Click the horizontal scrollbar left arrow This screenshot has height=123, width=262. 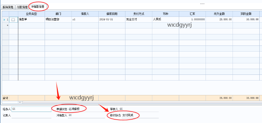click(20, 102)
